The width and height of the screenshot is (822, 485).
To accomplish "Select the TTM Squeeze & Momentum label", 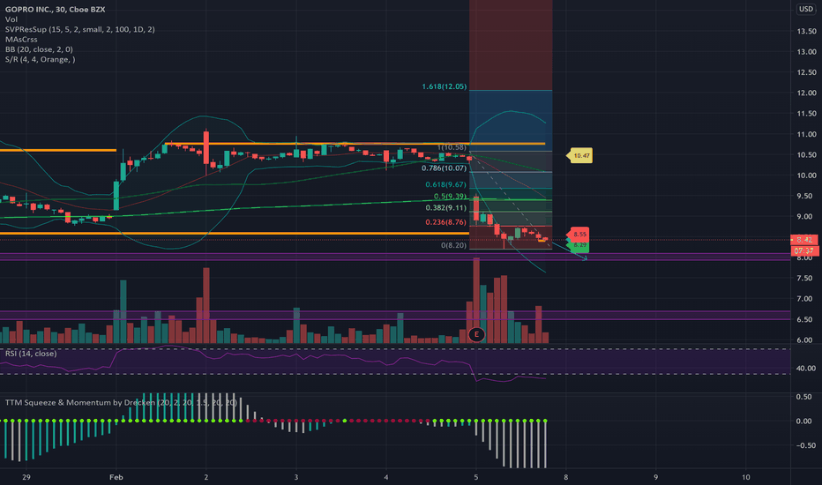I will (x=121, y=402).
